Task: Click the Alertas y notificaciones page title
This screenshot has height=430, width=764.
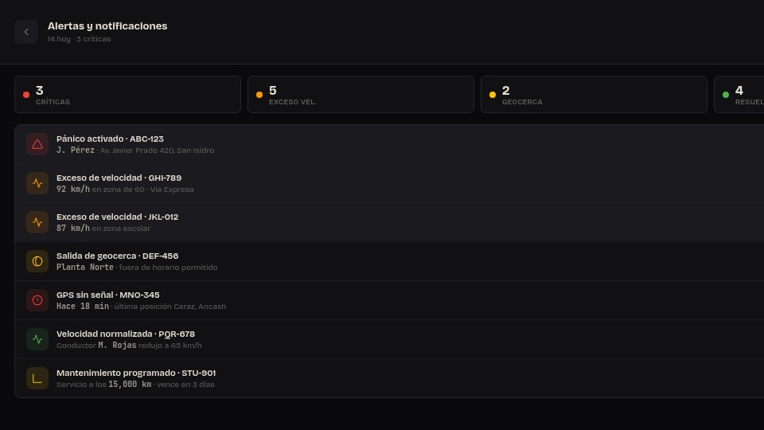Action: pos(107,26)
